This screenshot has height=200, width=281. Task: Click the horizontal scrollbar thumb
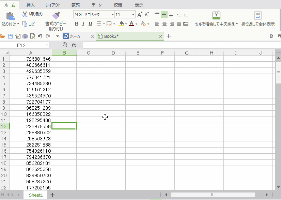coord(213,195)
